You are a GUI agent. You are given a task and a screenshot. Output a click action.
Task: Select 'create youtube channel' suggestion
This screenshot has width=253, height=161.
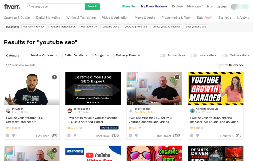point(166,27)
